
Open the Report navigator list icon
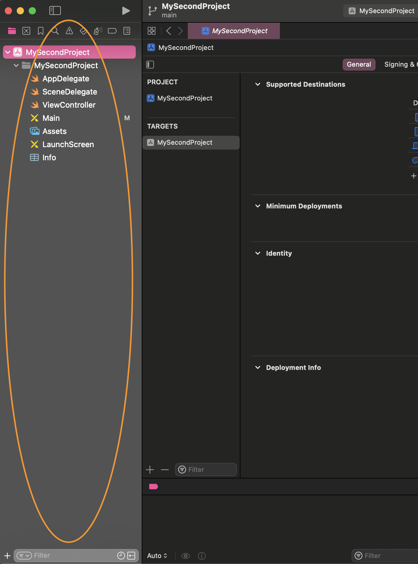click(x=127, y=31)
